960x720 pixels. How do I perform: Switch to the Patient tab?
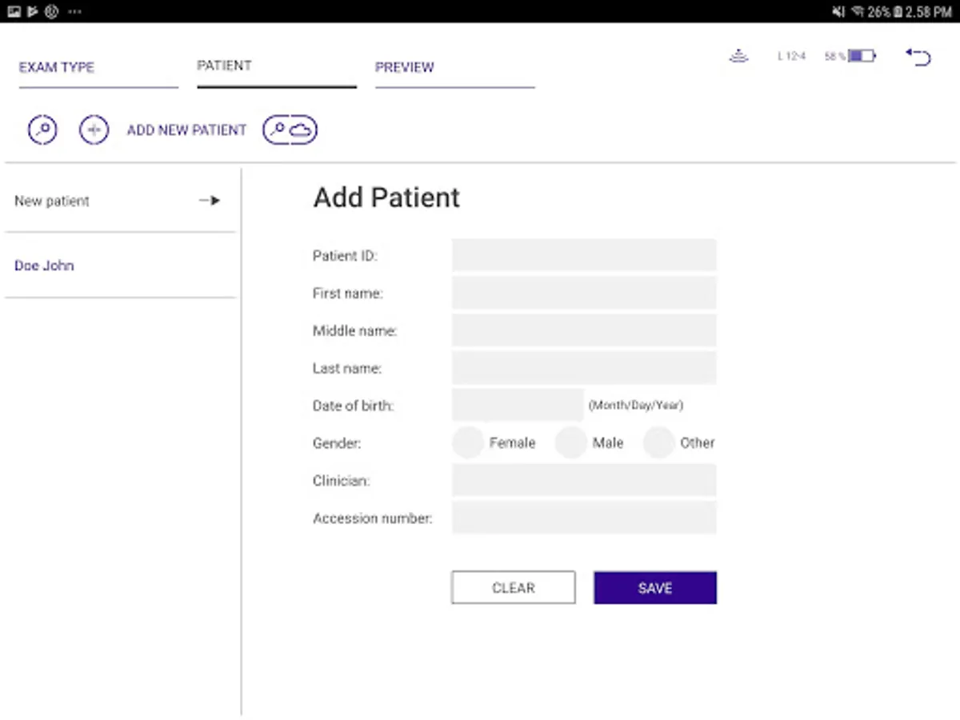coord(277,67)
